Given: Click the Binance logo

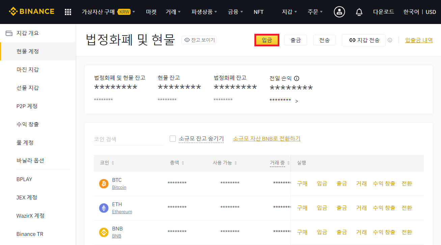Looking at the screenshot, I should click(x=31, y=11).
